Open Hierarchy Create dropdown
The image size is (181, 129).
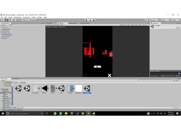(3, 25)
